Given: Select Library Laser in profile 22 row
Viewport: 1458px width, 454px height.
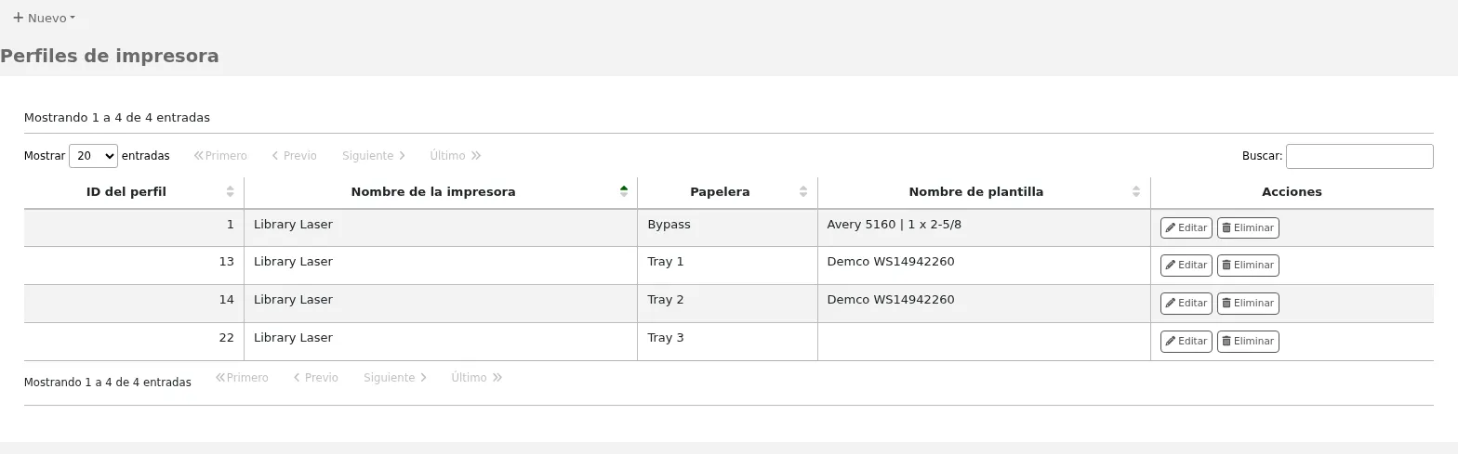Looking at the screenshot, I should coord(441,342).
